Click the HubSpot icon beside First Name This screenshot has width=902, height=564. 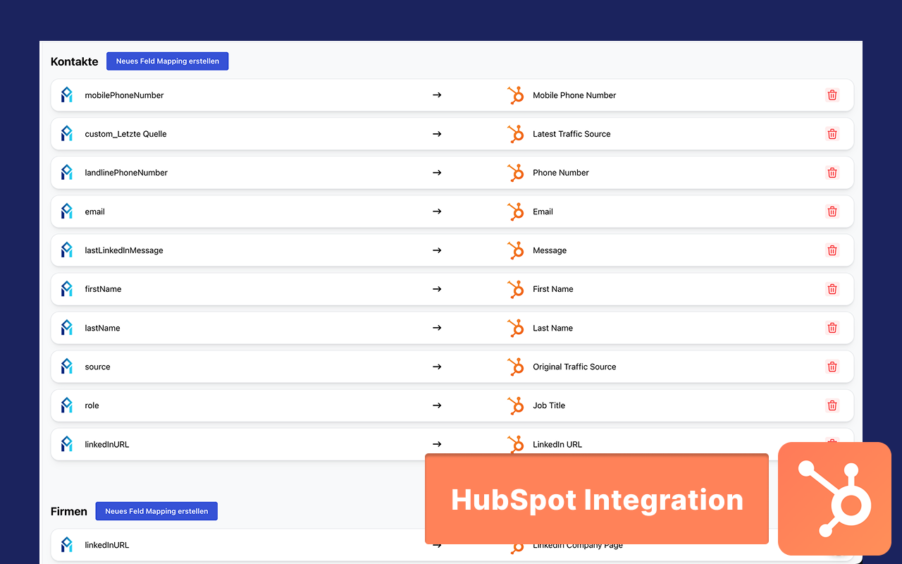[516, 289]
